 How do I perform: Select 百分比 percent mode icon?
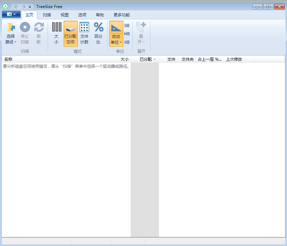[x=98, y=27]
